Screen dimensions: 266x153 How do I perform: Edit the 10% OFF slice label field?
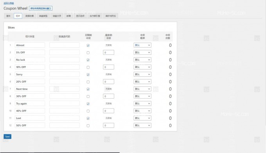coord(30,67)
